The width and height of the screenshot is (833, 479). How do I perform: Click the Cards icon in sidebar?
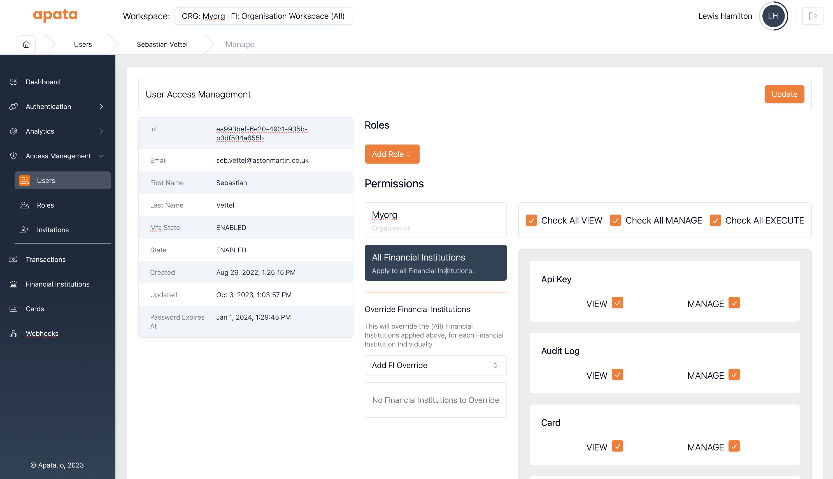point(13,309)
